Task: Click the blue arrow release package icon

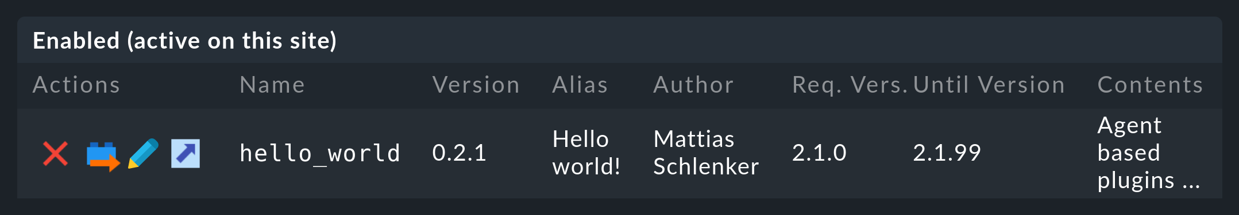Action: coord(186,153)
